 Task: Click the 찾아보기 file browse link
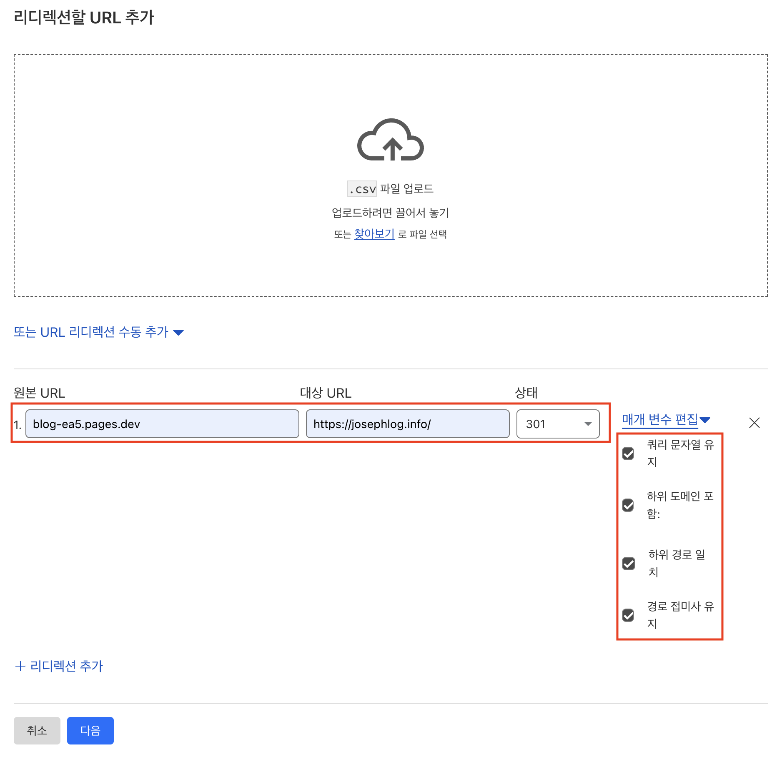(x=374, y=234)
